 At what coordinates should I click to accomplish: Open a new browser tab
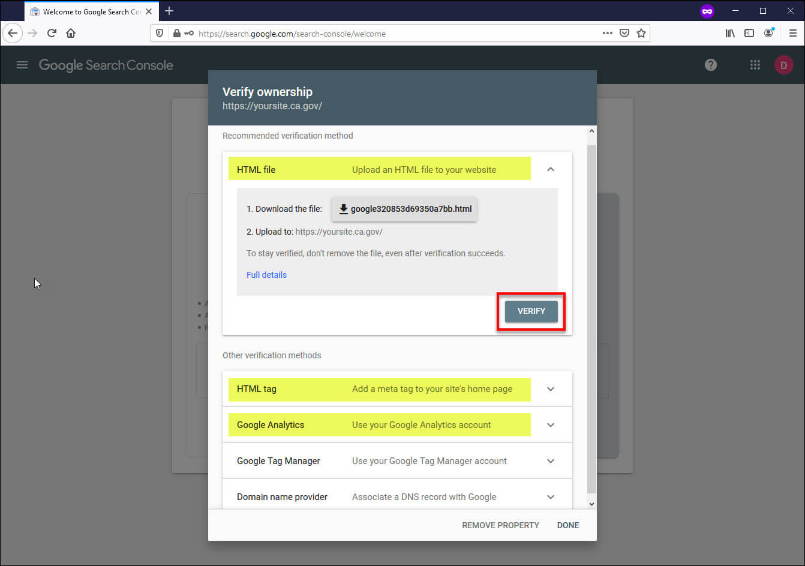coord(169,11)
